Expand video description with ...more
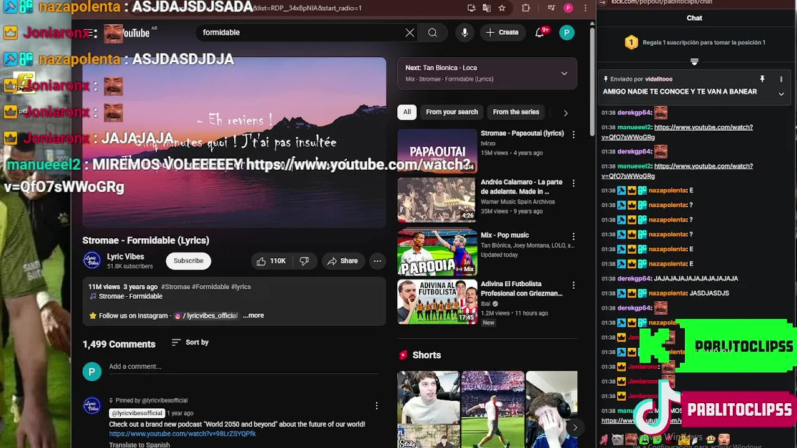This screenshot has width=797, height=448. click(x=253, y=315)
